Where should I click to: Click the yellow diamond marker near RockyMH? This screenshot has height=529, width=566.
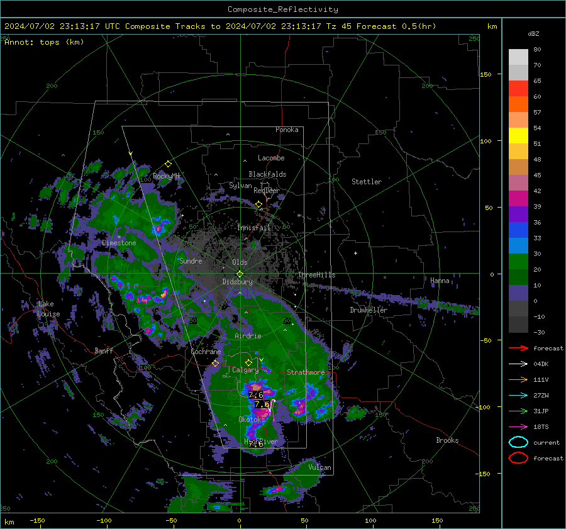pos(168,164)
